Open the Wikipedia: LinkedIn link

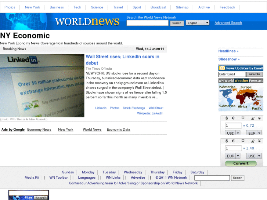150,113
